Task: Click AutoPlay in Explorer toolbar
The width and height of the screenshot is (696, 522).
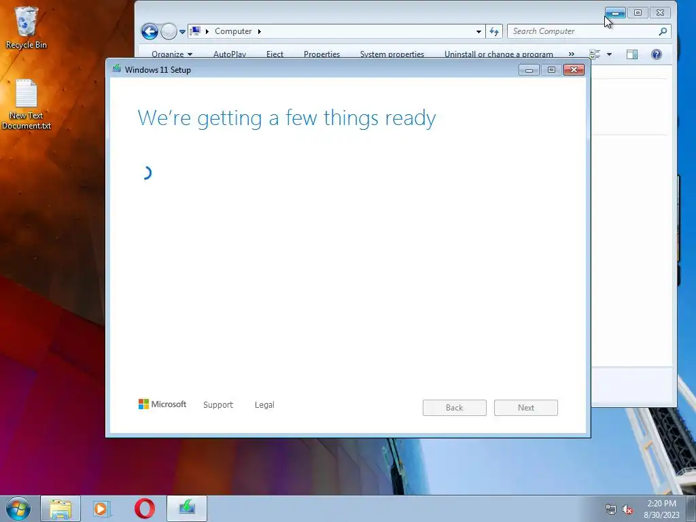Action: tap(230, 54)
